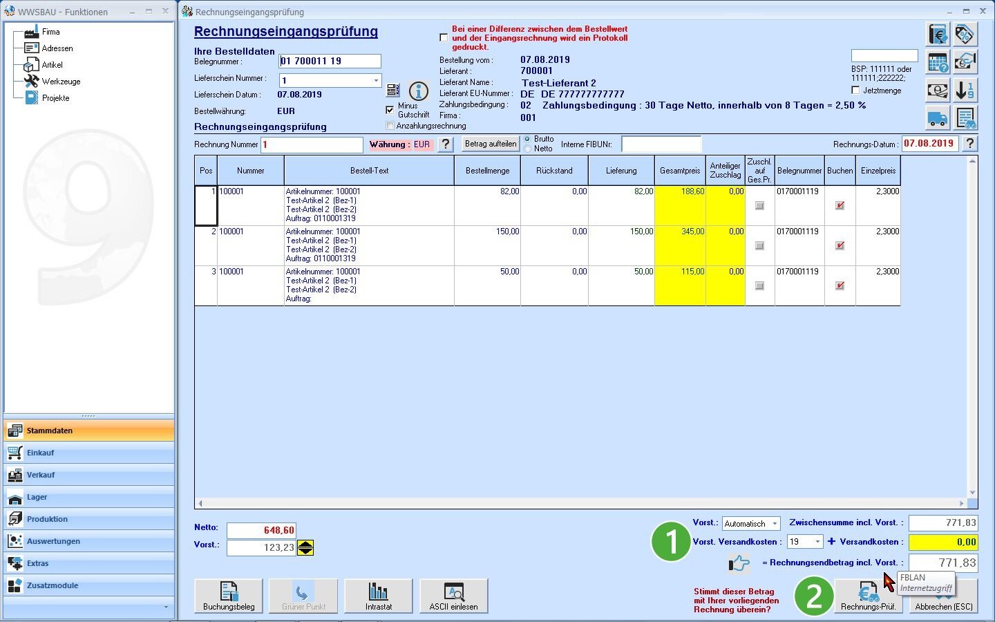Click question mark next to Rechnungs-Datum

[970, 143]
